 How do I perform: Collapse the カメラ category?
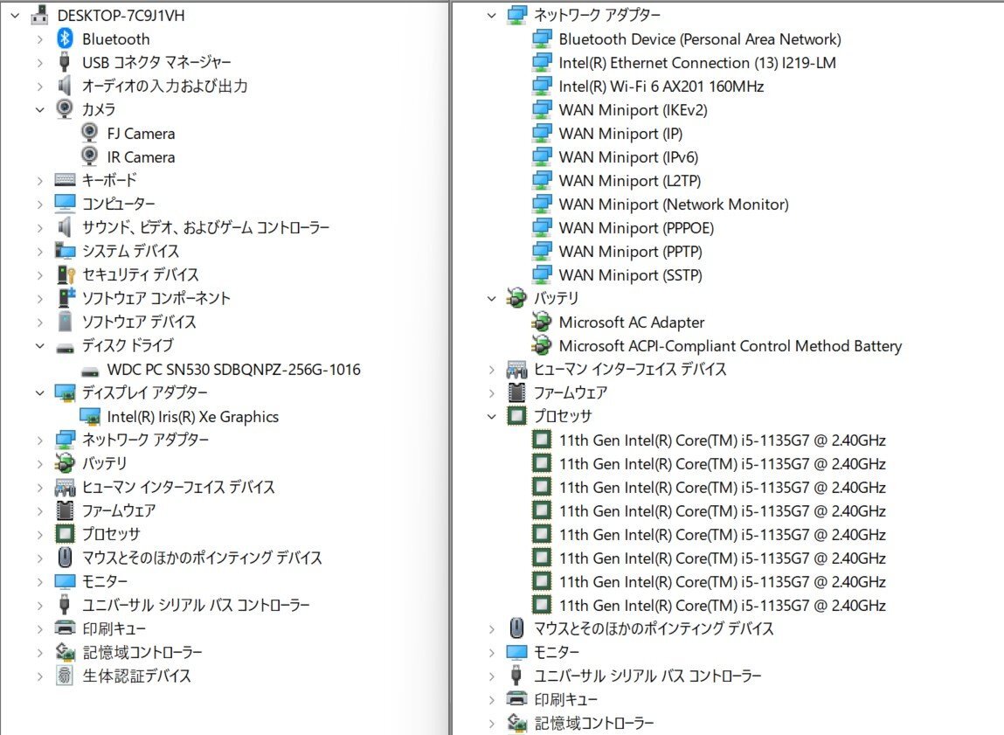pos(39,109)
